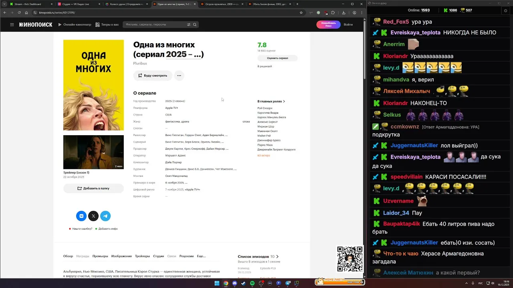
Task: Expand В главных ролях cast list
Action: [x=271, y=102]
